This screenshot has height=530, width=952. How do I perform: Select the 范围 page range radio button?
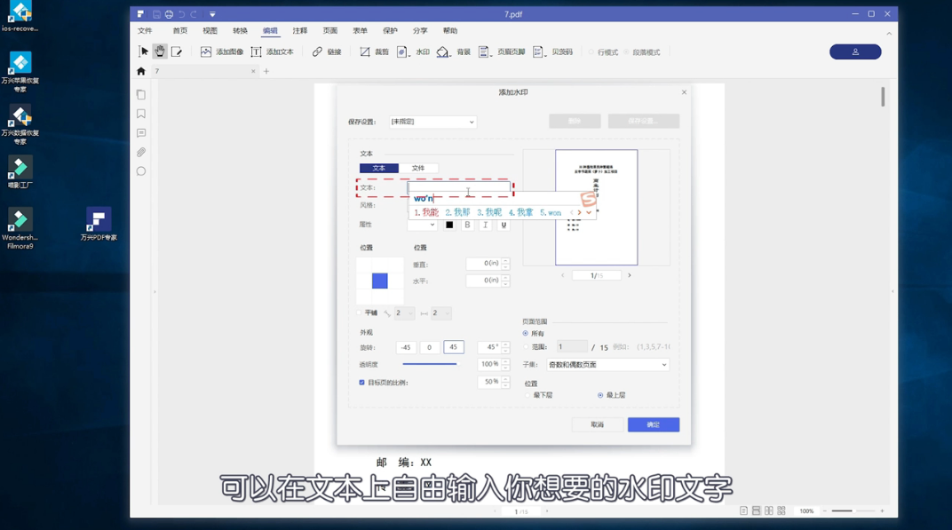pyautogui.click(x=524, y=344)
